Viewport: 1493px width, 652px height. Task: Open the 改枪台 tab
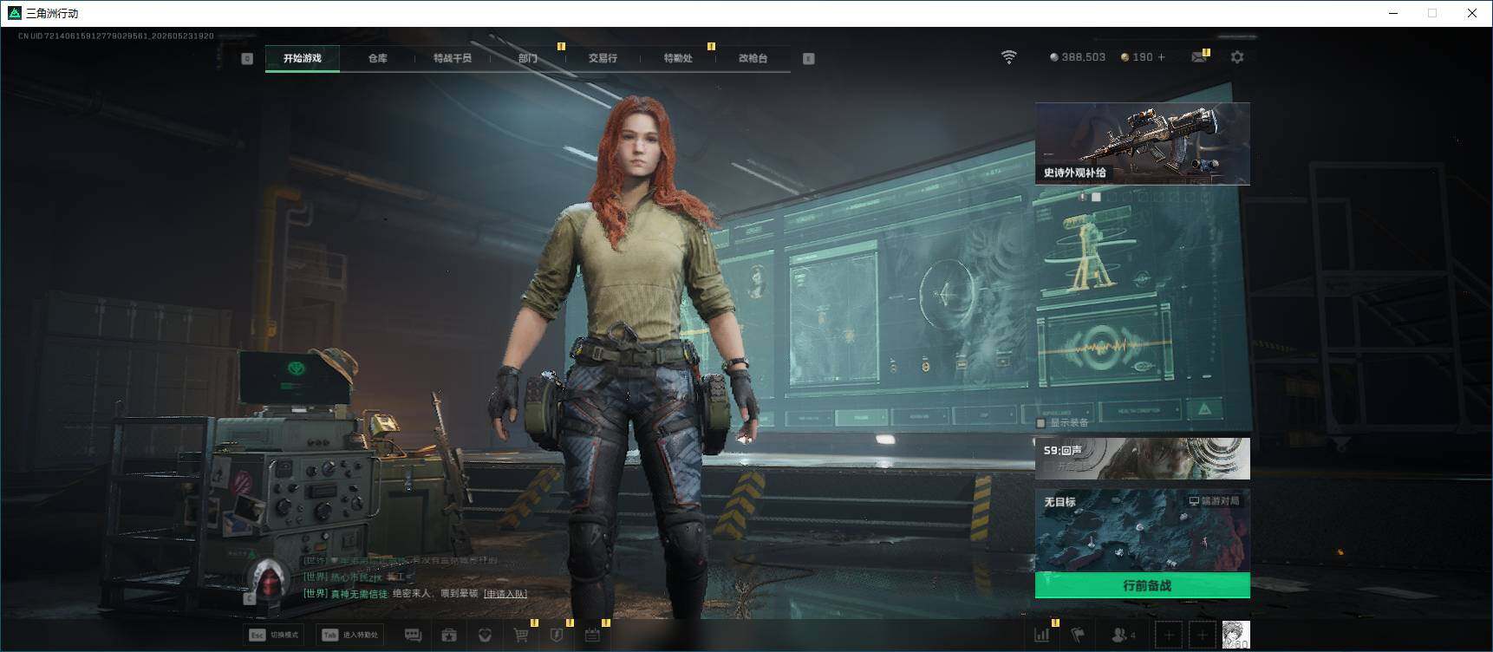753,58
